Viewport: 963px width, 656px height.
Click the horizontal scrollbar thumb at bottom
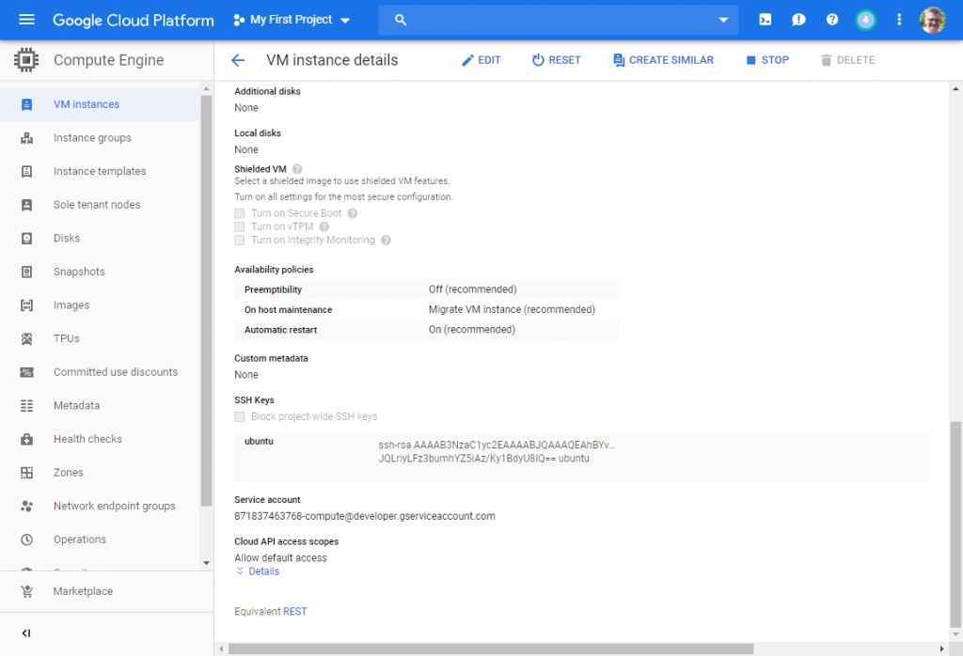tap(491, 648)
